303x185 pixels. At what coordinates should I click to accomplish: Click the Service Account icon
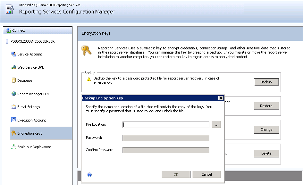(x=13, y=54)
